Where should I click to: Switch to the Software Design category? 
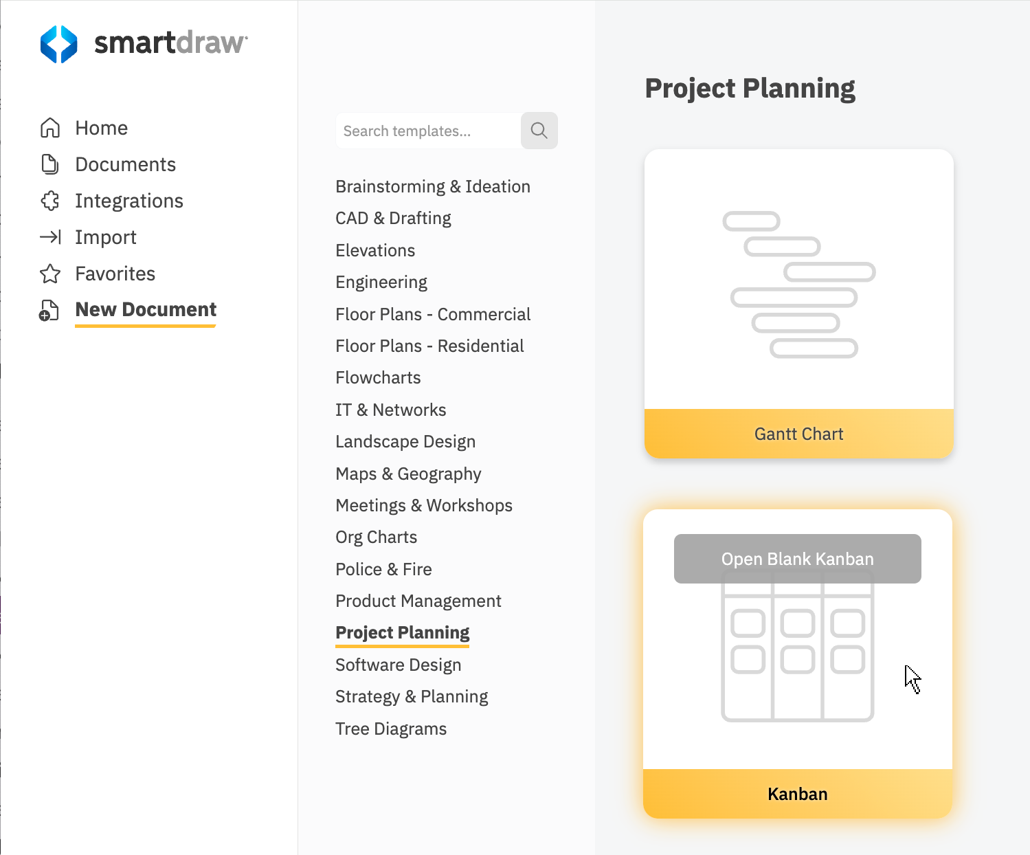pyautogui.click(x=398, y=665)
